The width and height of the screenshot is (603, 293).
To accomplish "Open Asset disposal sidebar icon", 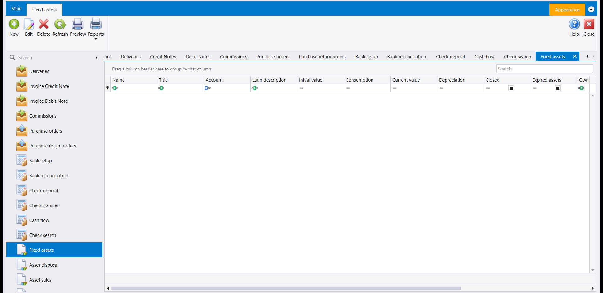I will (22, 265).
